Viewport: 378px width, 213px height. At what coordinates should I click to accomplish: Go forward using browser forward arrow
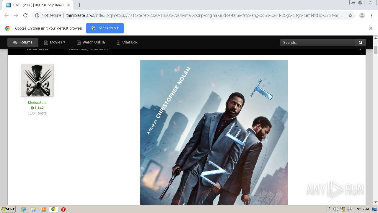[16, 15]
